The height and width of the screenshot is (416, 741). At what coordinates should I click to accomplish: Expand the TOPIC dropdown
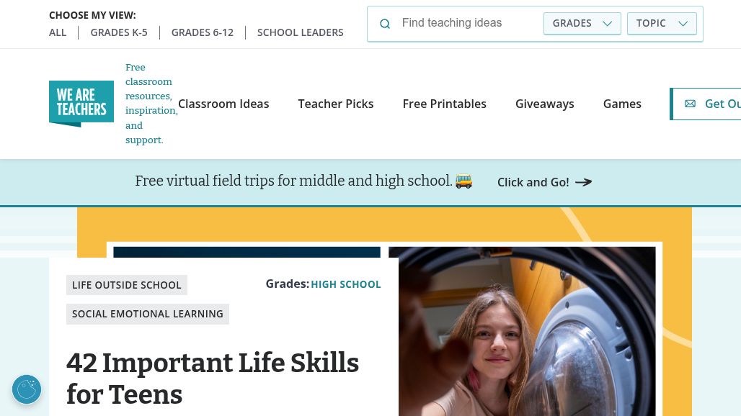coord(662,23)
